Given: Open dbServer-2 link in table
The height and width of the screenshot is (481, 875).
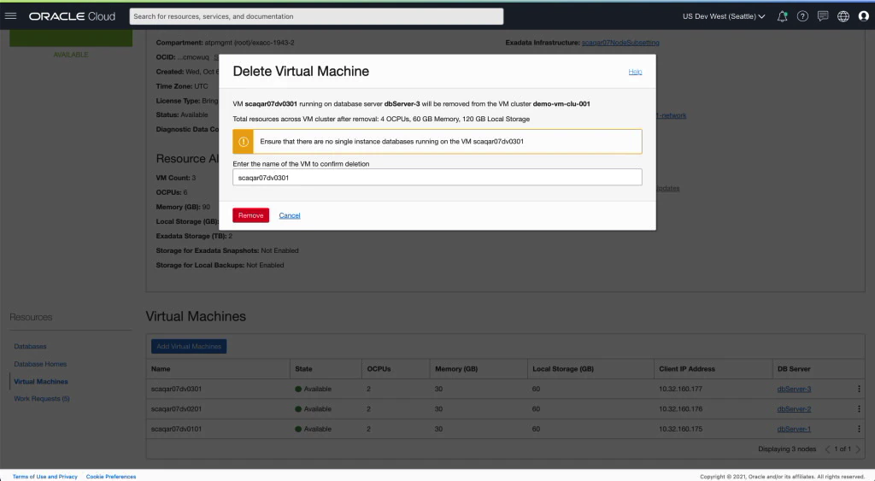Looking at the screenshot, I should [x=794, y=409].
